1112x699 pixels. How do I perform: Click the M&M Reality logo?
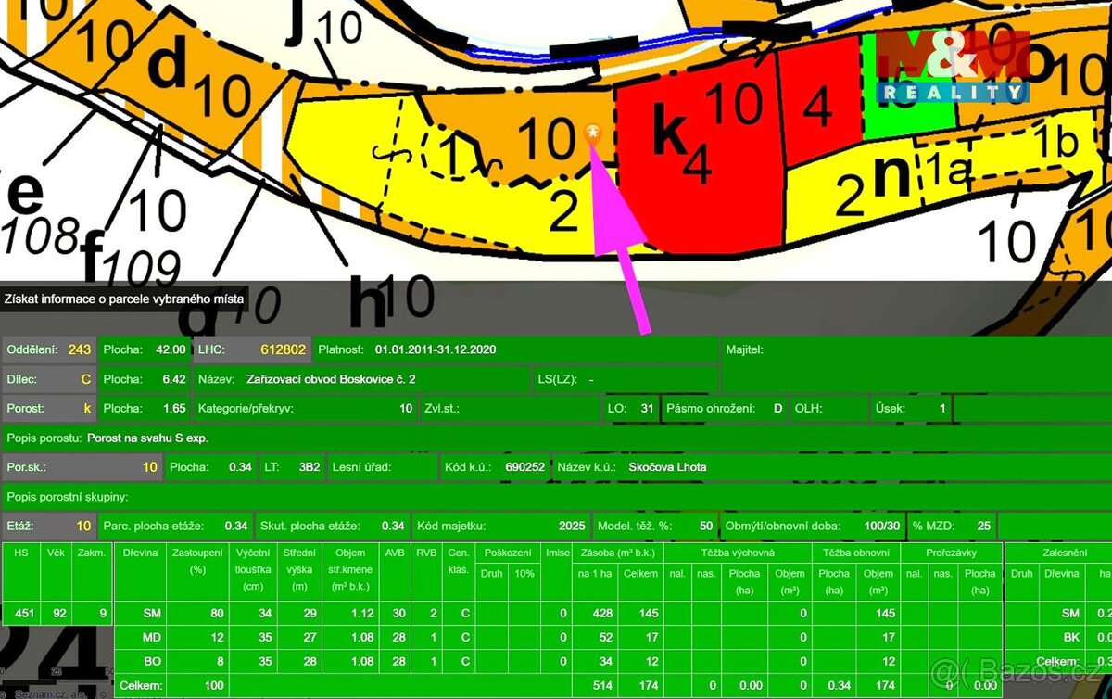pos(953,67)
